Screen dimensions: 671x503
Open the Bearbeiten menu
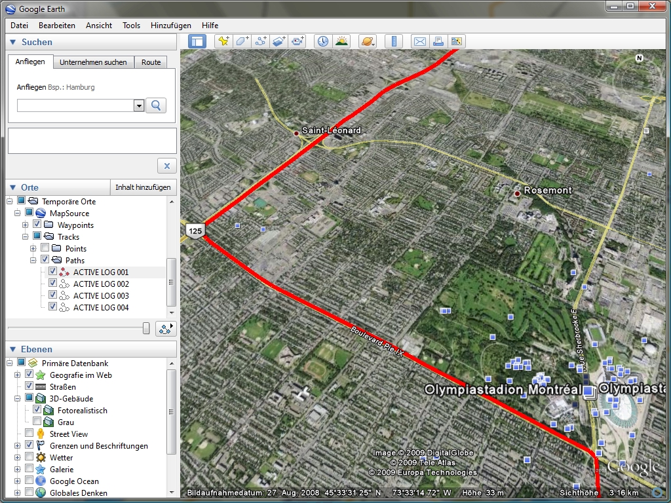(x=57, y=26)
